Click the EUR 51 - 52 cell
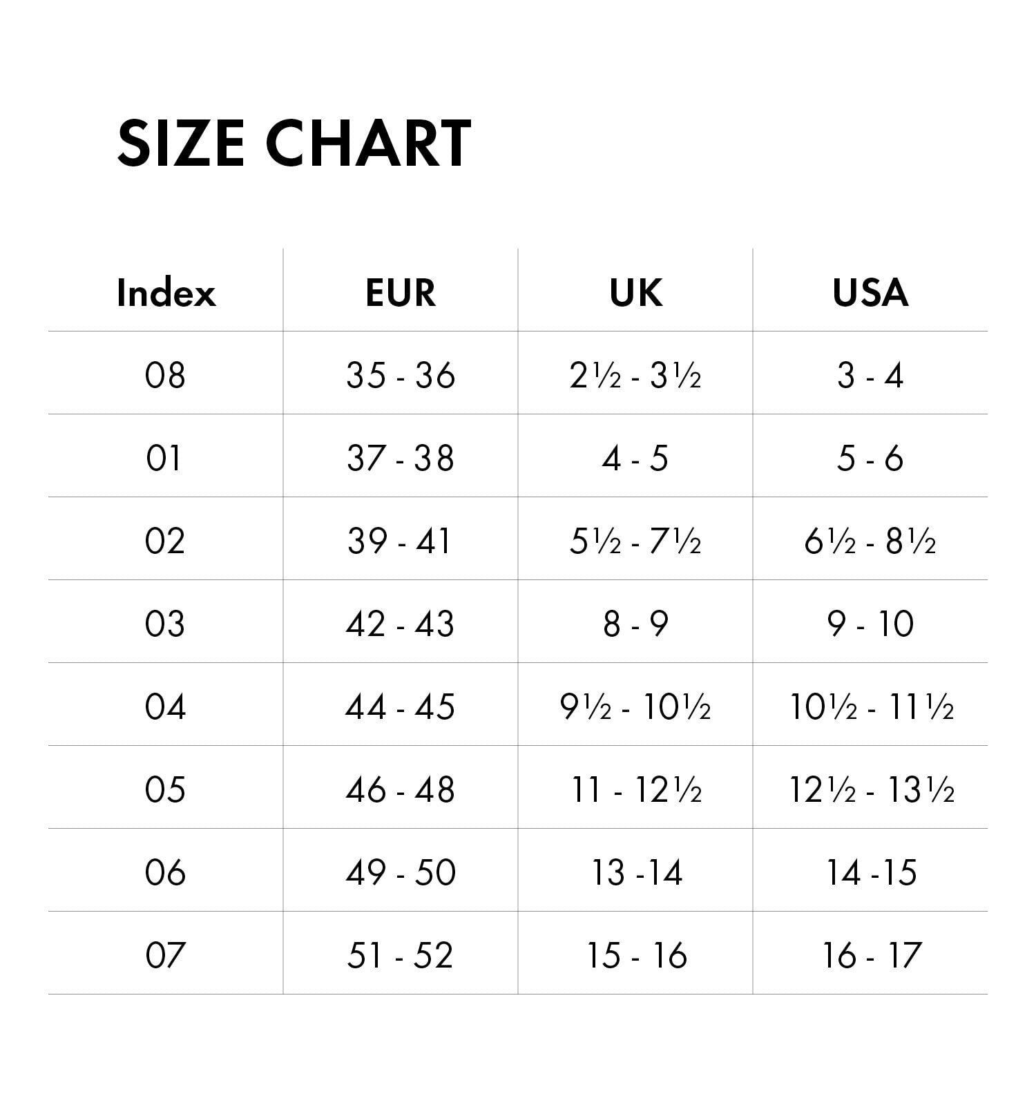 click(401, 956)
